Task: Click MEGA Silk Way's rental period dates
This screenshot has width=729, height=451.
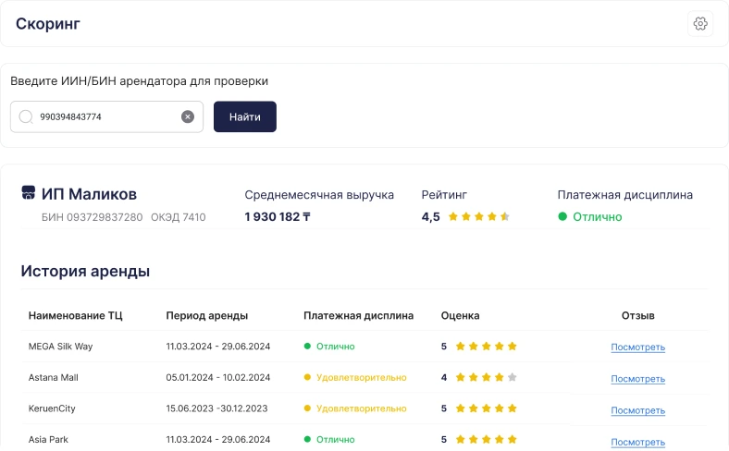Action: coord(218,346)
